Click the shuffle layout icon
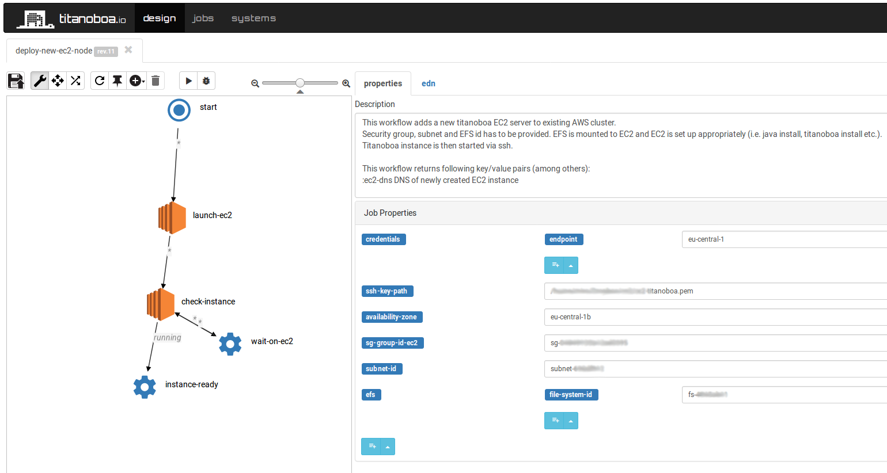887x473 pixels. [75, 81]
